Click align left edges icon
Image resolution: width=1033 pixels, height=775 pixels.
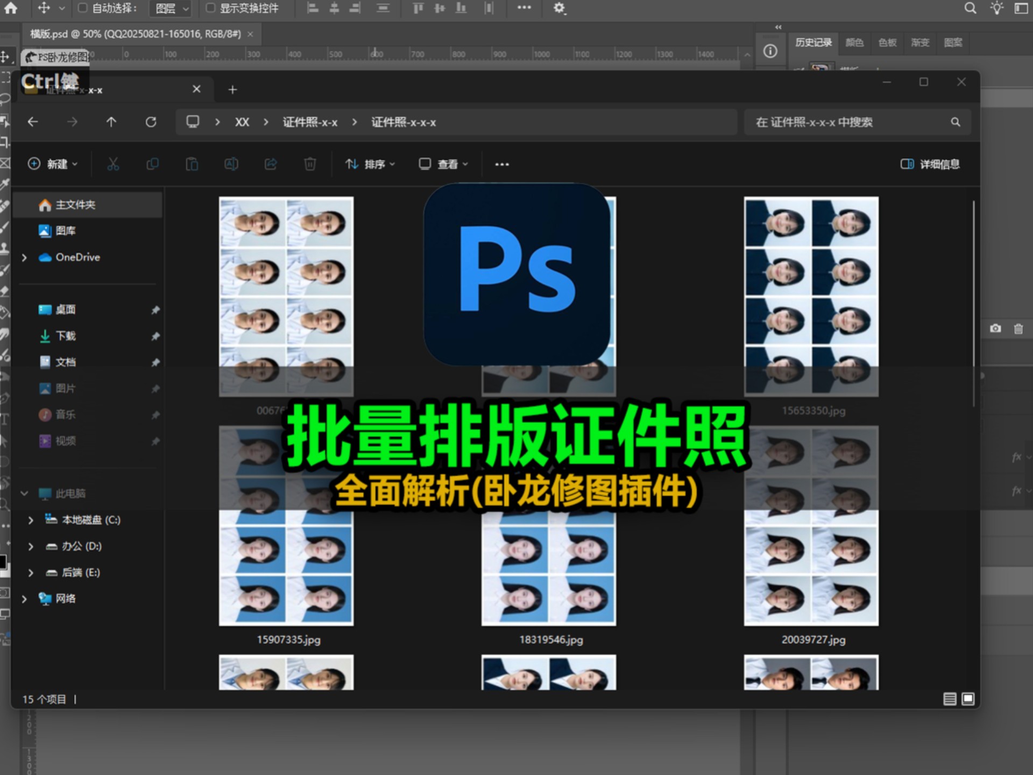coord(313,8)
